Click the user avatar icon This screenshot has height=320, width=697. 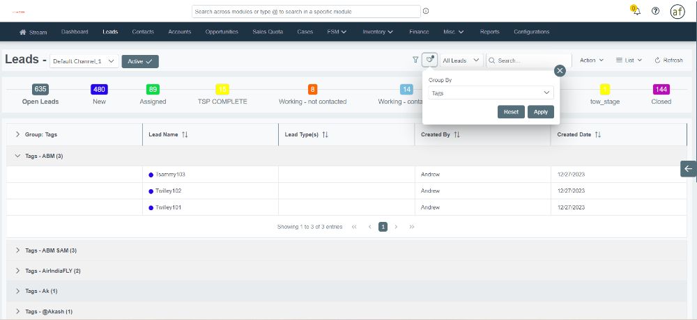pos(677,11)
